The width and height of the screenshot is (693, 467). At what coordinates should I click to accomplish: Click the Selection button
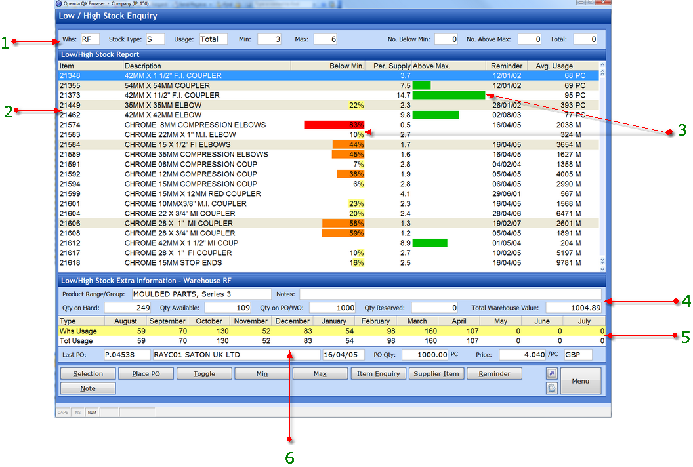point(88,374)
